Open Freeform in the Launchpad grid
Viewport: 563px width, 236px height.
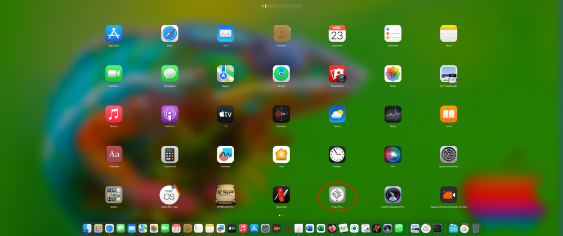(226, 154)
